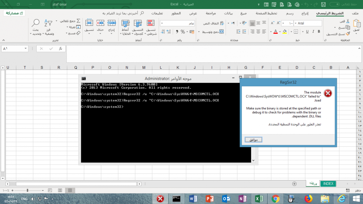Open Find and Select (بحث وتحديد)

coord(36,27)
